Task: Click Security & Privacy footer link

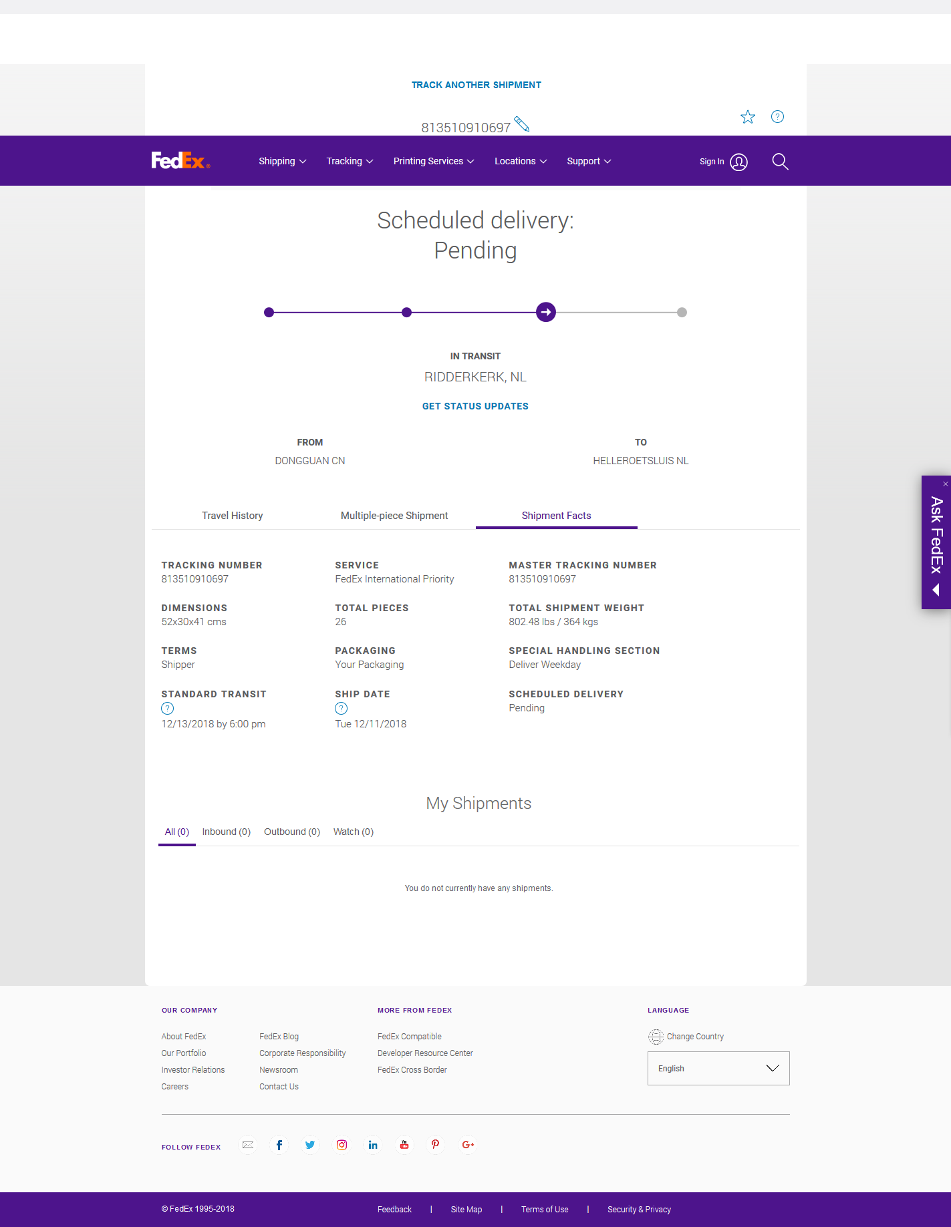Action: pos(639,1210)
